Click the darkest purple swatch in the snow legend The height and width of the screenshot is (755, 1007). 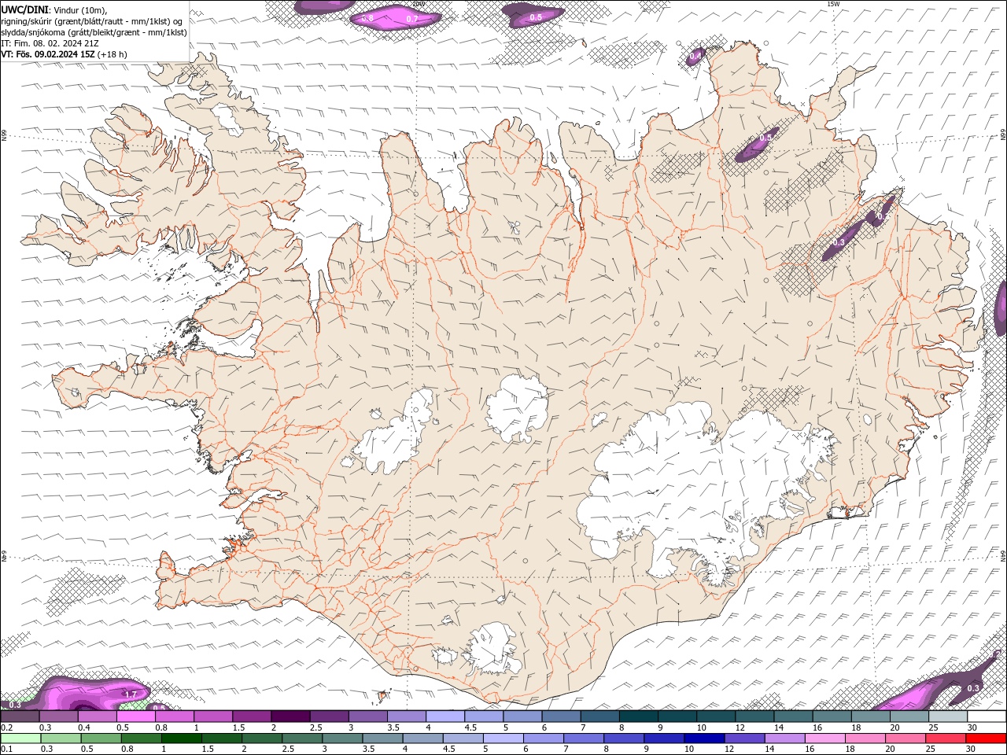click(290, 716)
